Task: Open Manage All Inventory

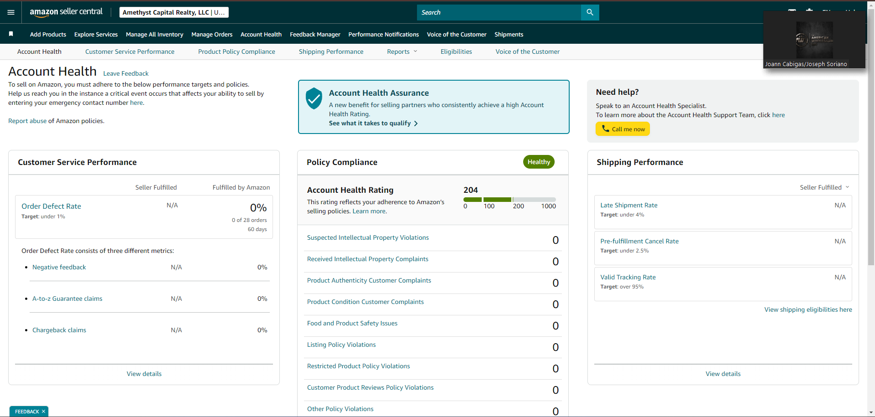Action: (154, 34)
